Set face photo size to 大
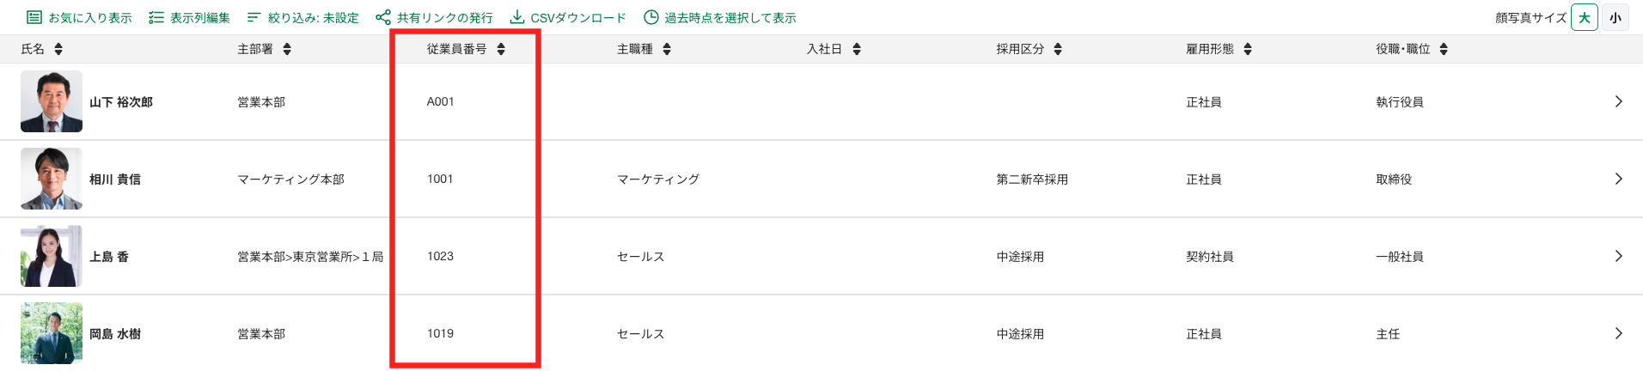Screen dimensions: 1643x371 1585,17
